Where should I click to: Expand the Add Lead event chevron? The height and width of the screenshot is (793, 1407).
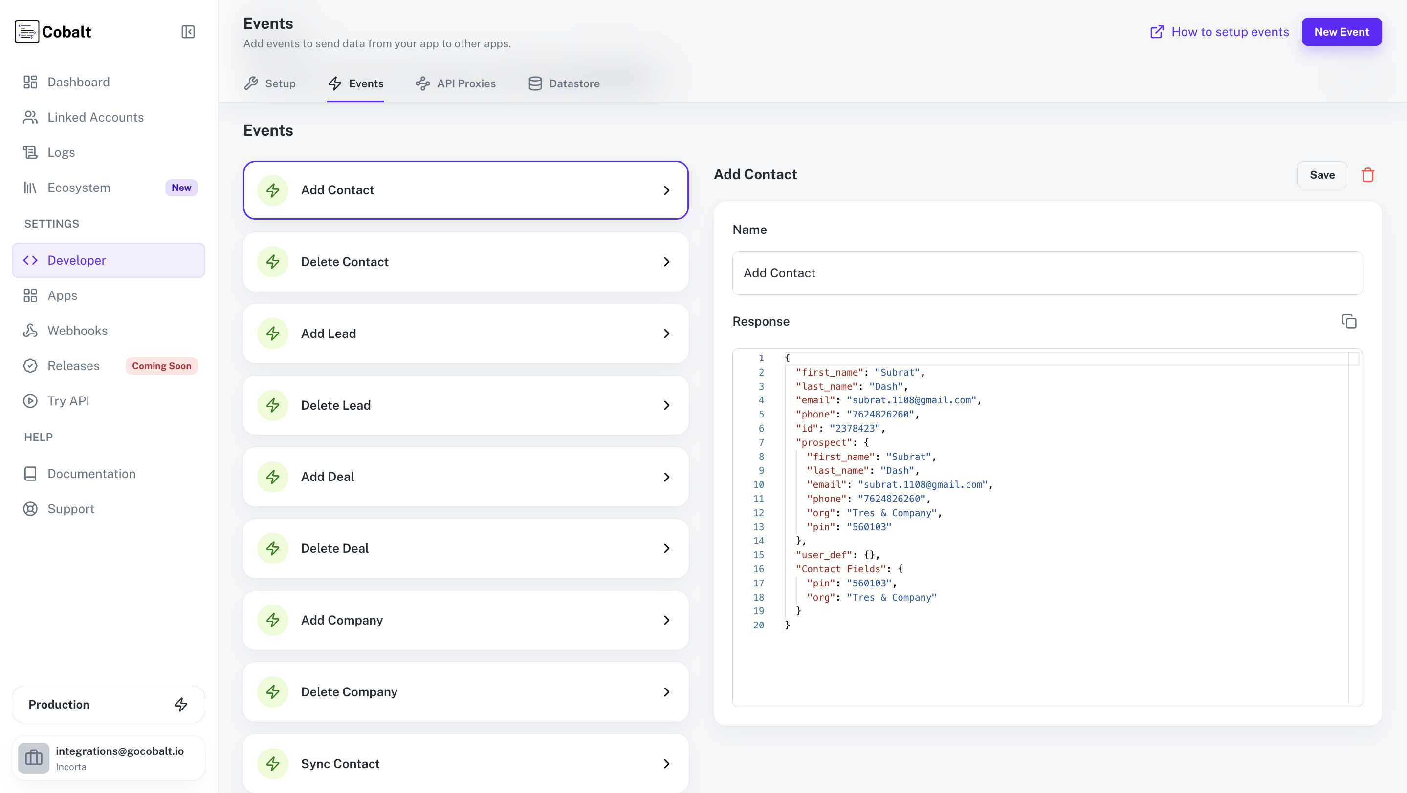(666, 333)
